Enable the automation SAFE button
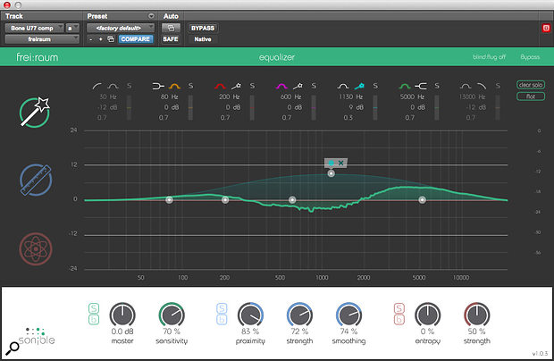 click(171, 39)
